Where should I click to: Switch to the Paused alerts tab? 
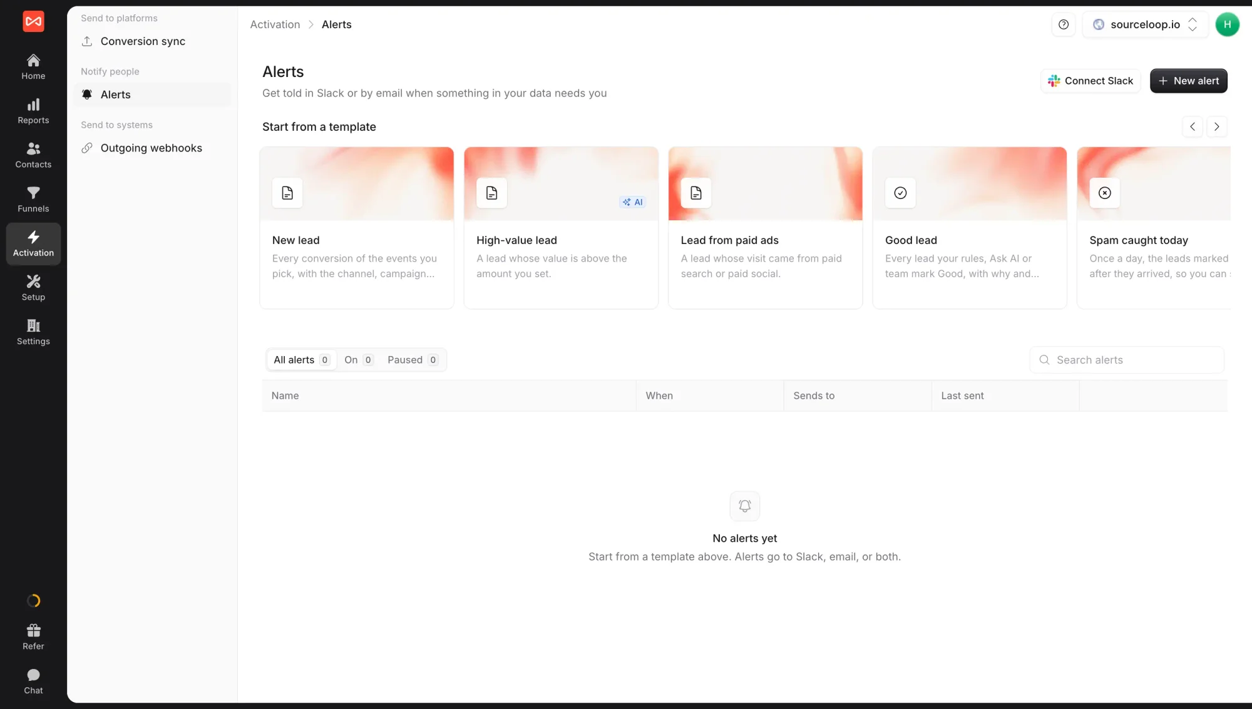tap(413, 360)
